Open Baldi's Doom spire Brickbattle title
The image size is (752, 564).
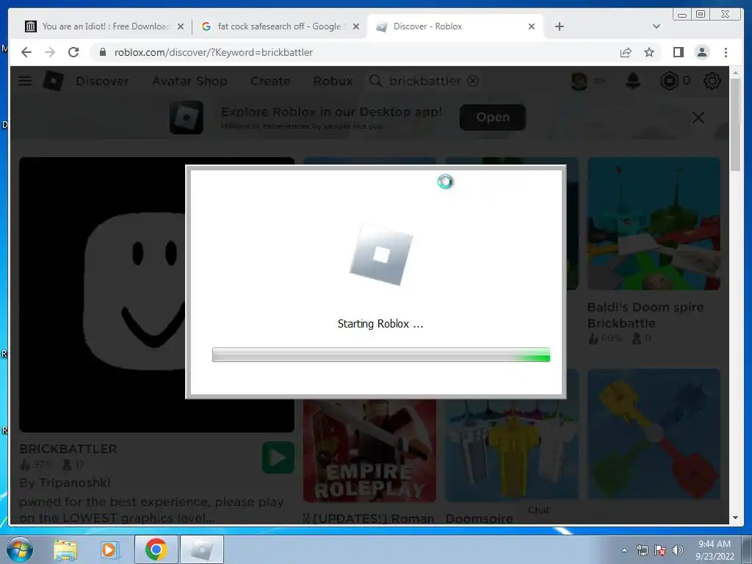[x=646, y=315]
